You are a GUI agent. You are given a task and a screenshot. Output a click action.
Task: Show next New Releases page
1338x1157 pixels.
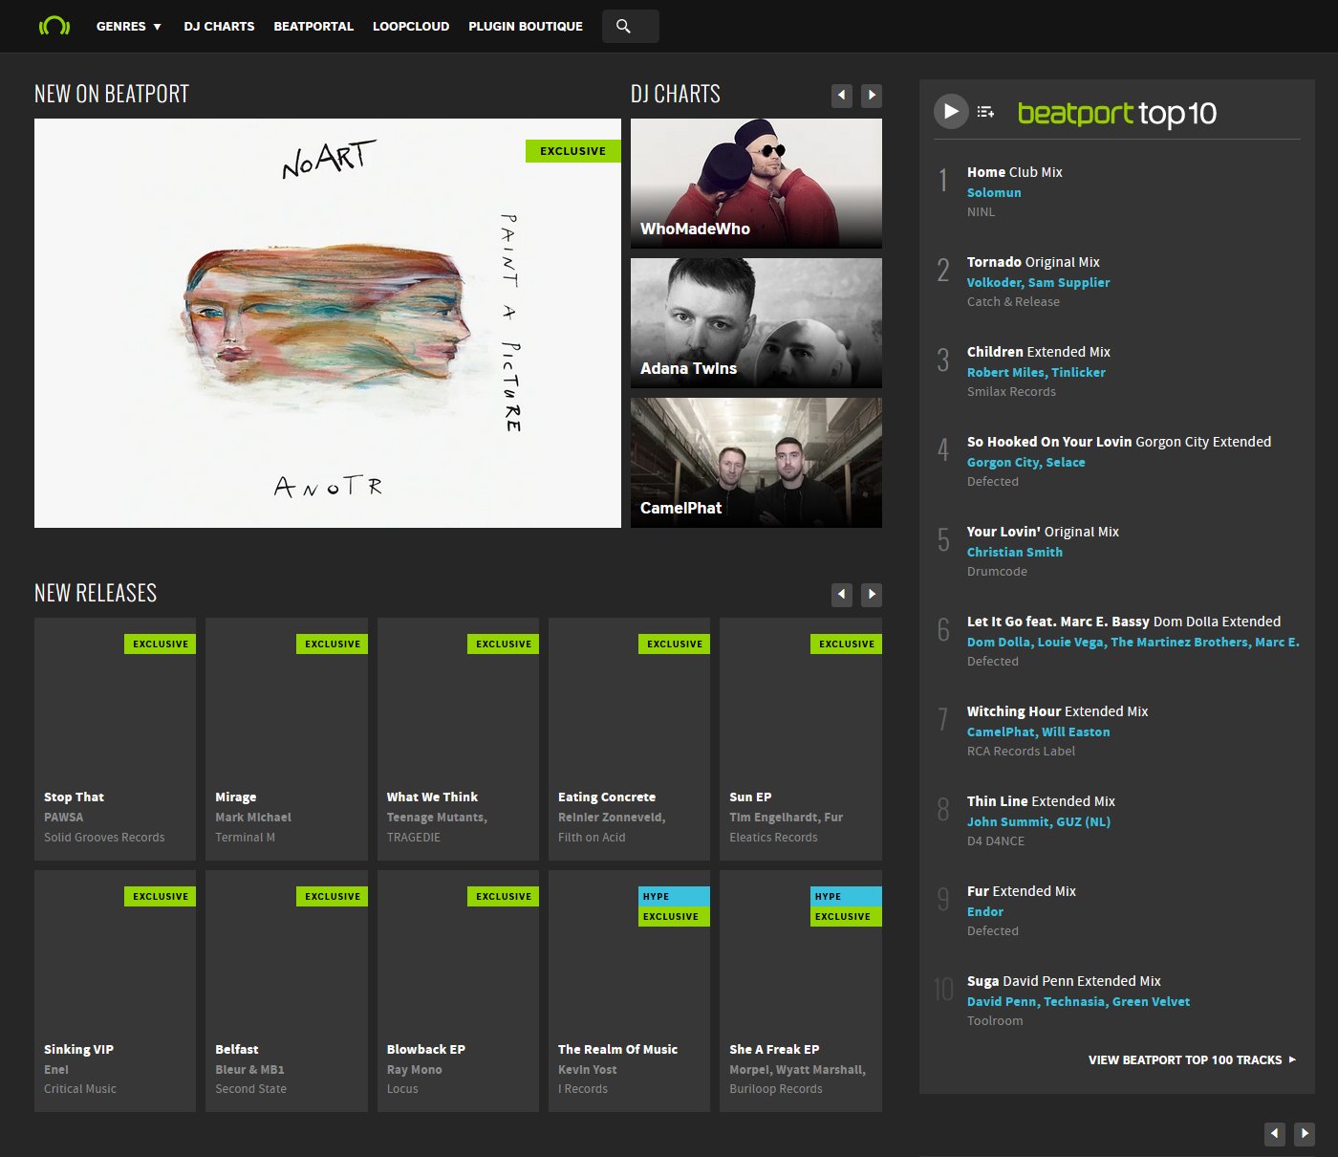click(x=872, y=594)
